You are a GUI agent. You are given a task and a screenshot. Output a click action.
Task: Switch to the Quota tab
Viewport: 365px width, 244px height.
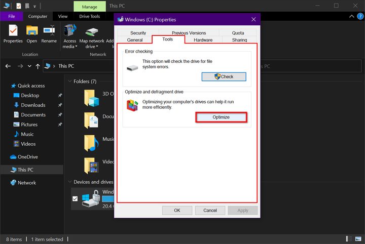pyautogui.click(x=238, y=33)
